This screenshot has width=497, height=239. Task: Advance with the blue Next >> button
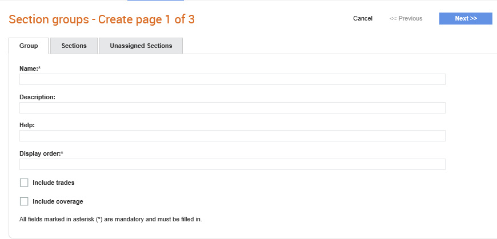pos(466,18)
